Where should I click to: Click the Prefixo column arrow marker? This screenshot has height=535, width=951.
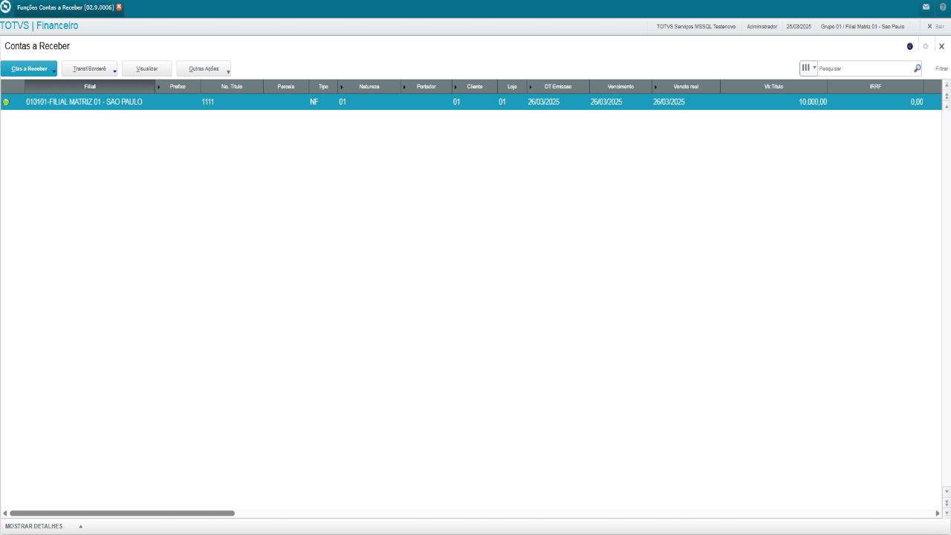click(x=158, y=87)
